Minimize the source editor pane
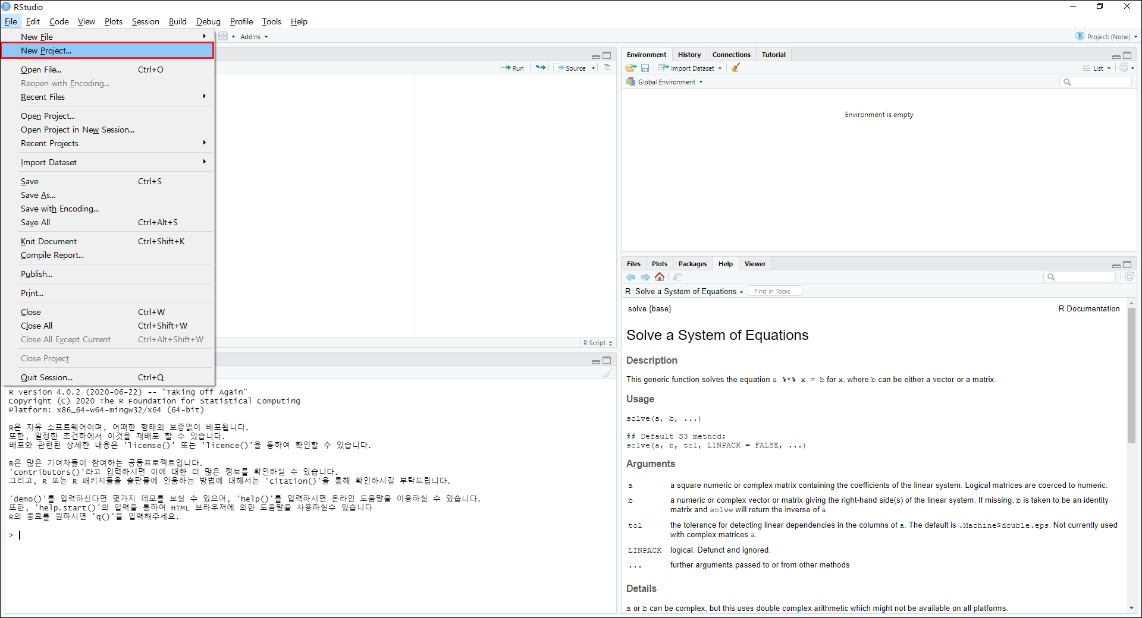The width and height of the screenshot is (1142, 618). click(x=595, y=56)
